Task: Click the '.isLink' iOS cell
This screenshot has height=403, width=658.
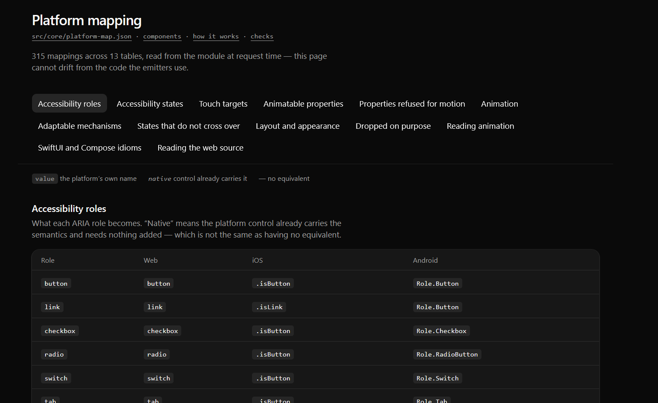Action: click(269, 307)
